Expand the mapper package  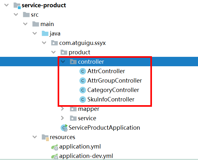(x=63, y=109)
